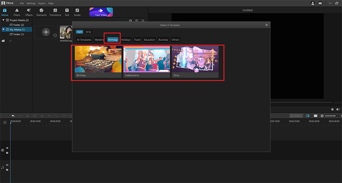
Task: Show All Templates category
Action: [84, 40]
